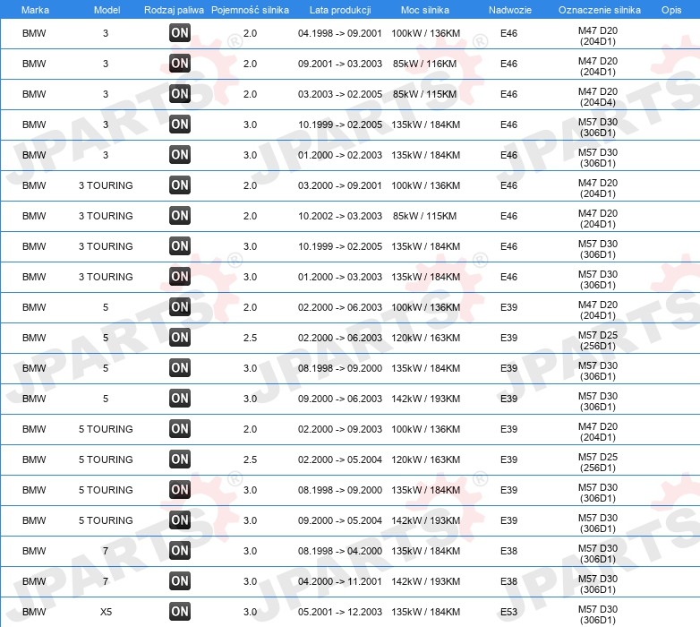Select ON icon for BMW 5, 08.1998 -> 09.2000

[x=180, y=368]
